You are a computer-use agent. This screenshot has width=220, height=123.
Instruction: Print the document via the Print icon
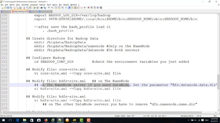click(x=20, y=8)
